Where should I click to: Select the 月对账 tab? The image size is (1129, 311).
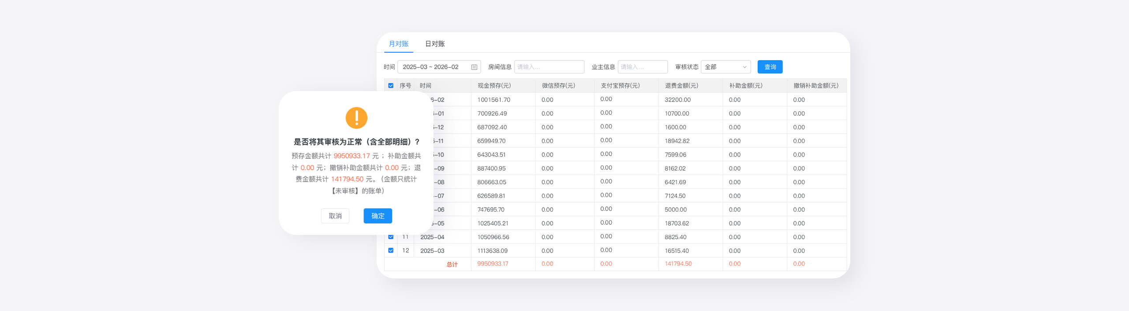(x=398, y=44)
